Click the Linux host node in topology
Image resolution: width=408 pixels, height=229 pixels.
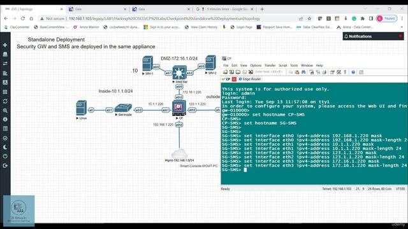point(81,108)
